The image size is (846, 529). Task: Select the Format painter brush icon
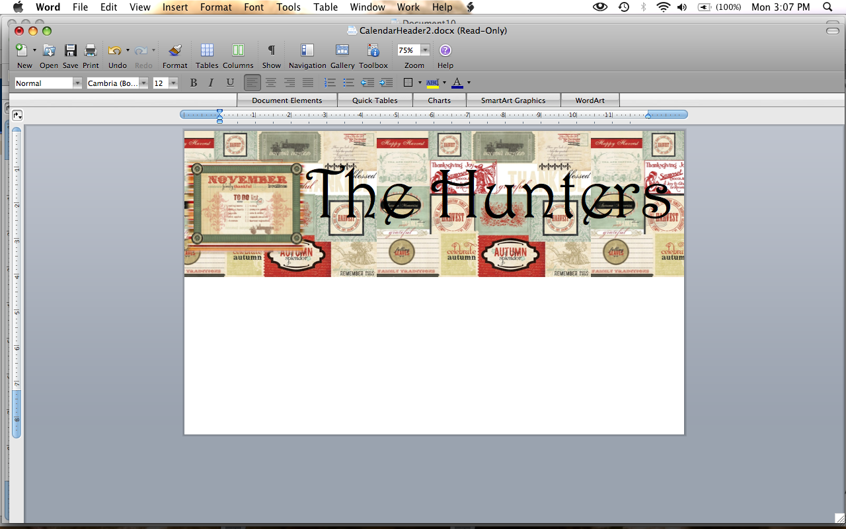(174, 50)
